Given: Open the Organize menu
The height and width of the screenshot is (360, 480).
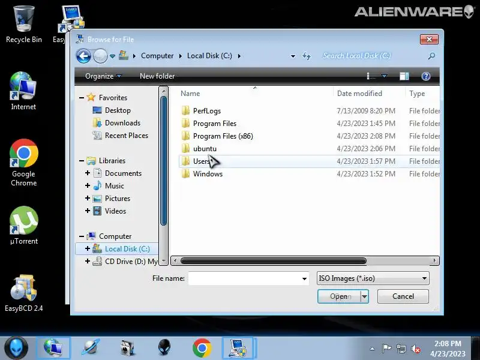Looking at the screenshot, I should coord(103,76).
